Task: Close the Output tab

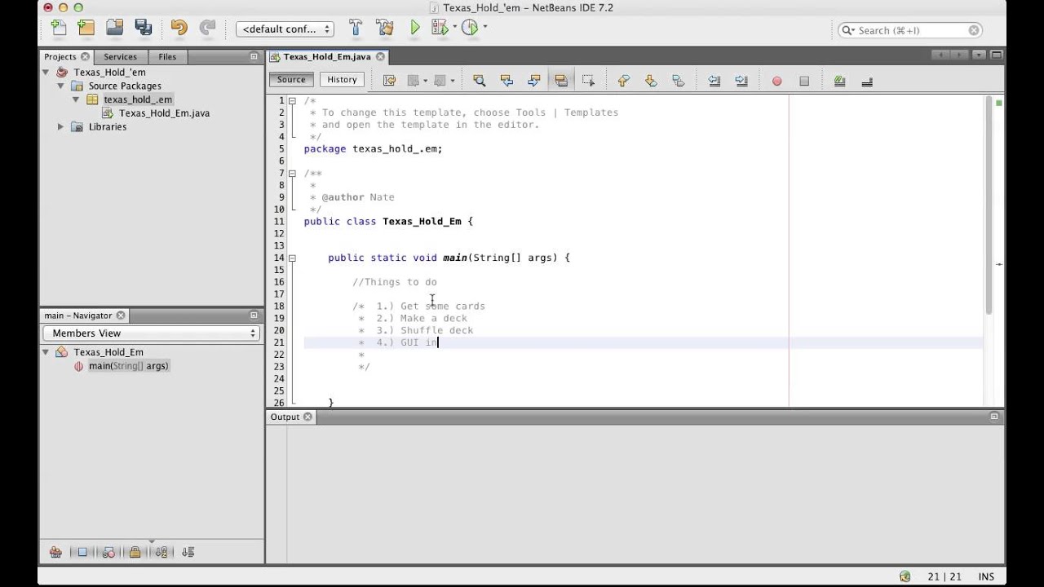Action: click(x=307, y=417)
